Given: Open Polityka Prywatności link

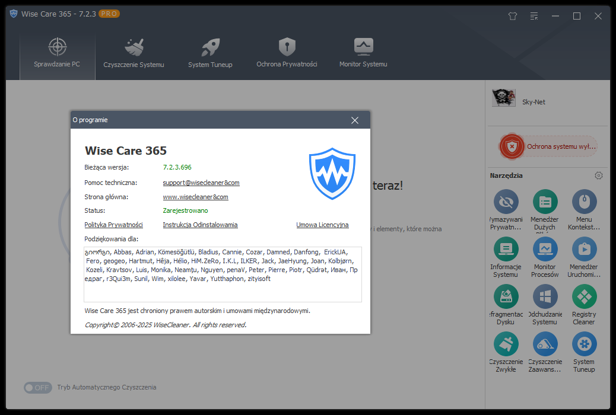Looking at the screenshot, I should (113, 225).
